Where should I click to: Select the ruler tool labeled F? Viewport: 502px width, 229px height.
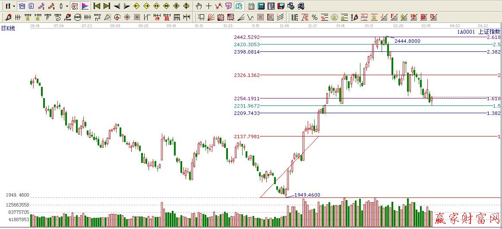click(48, 17)
